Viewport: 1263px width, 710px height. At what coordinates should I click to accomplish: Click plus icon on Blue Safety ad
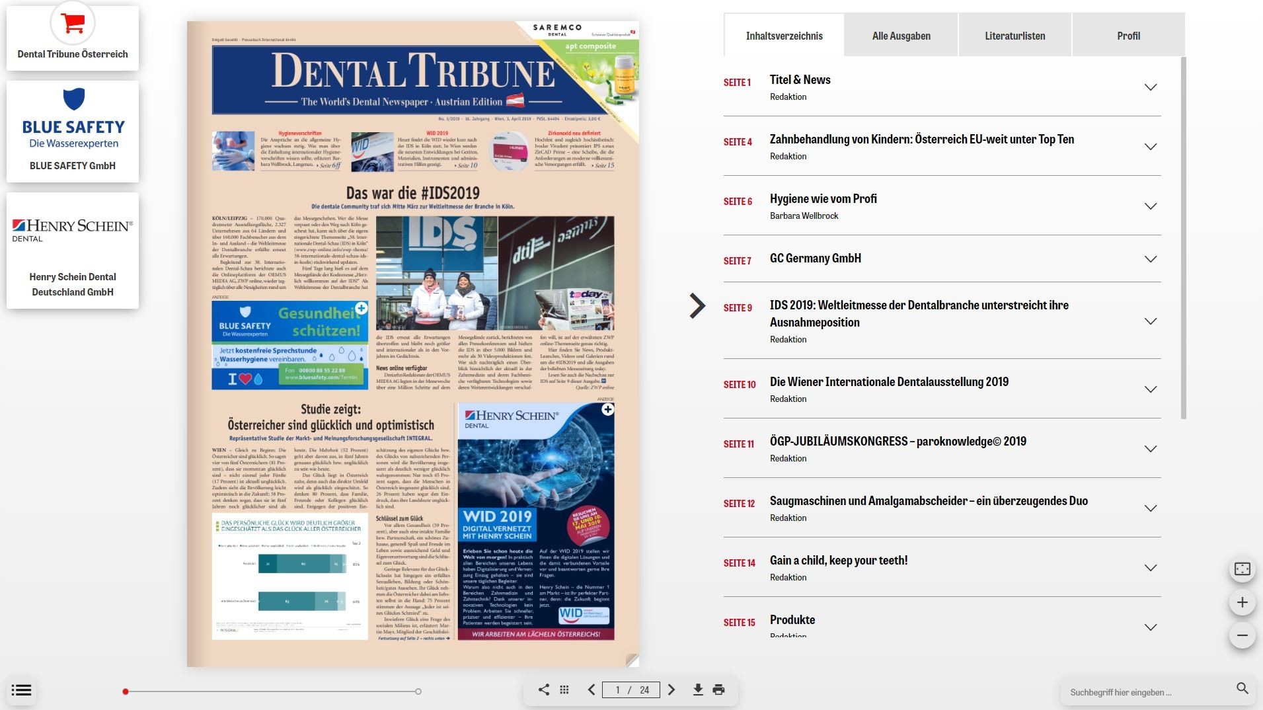click(362, 308)
